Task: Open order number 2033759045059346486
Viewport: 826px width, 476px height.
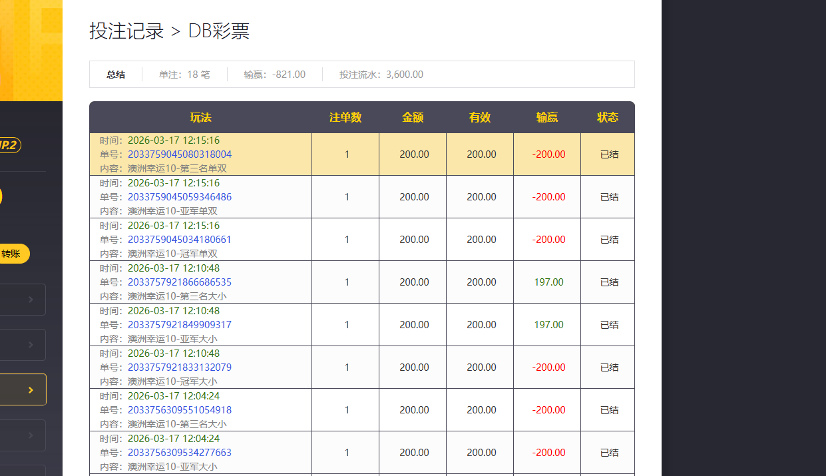Action: (179, 197)
